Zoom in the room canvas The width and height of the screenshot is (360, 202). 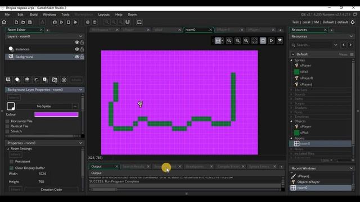coord(246,40)
